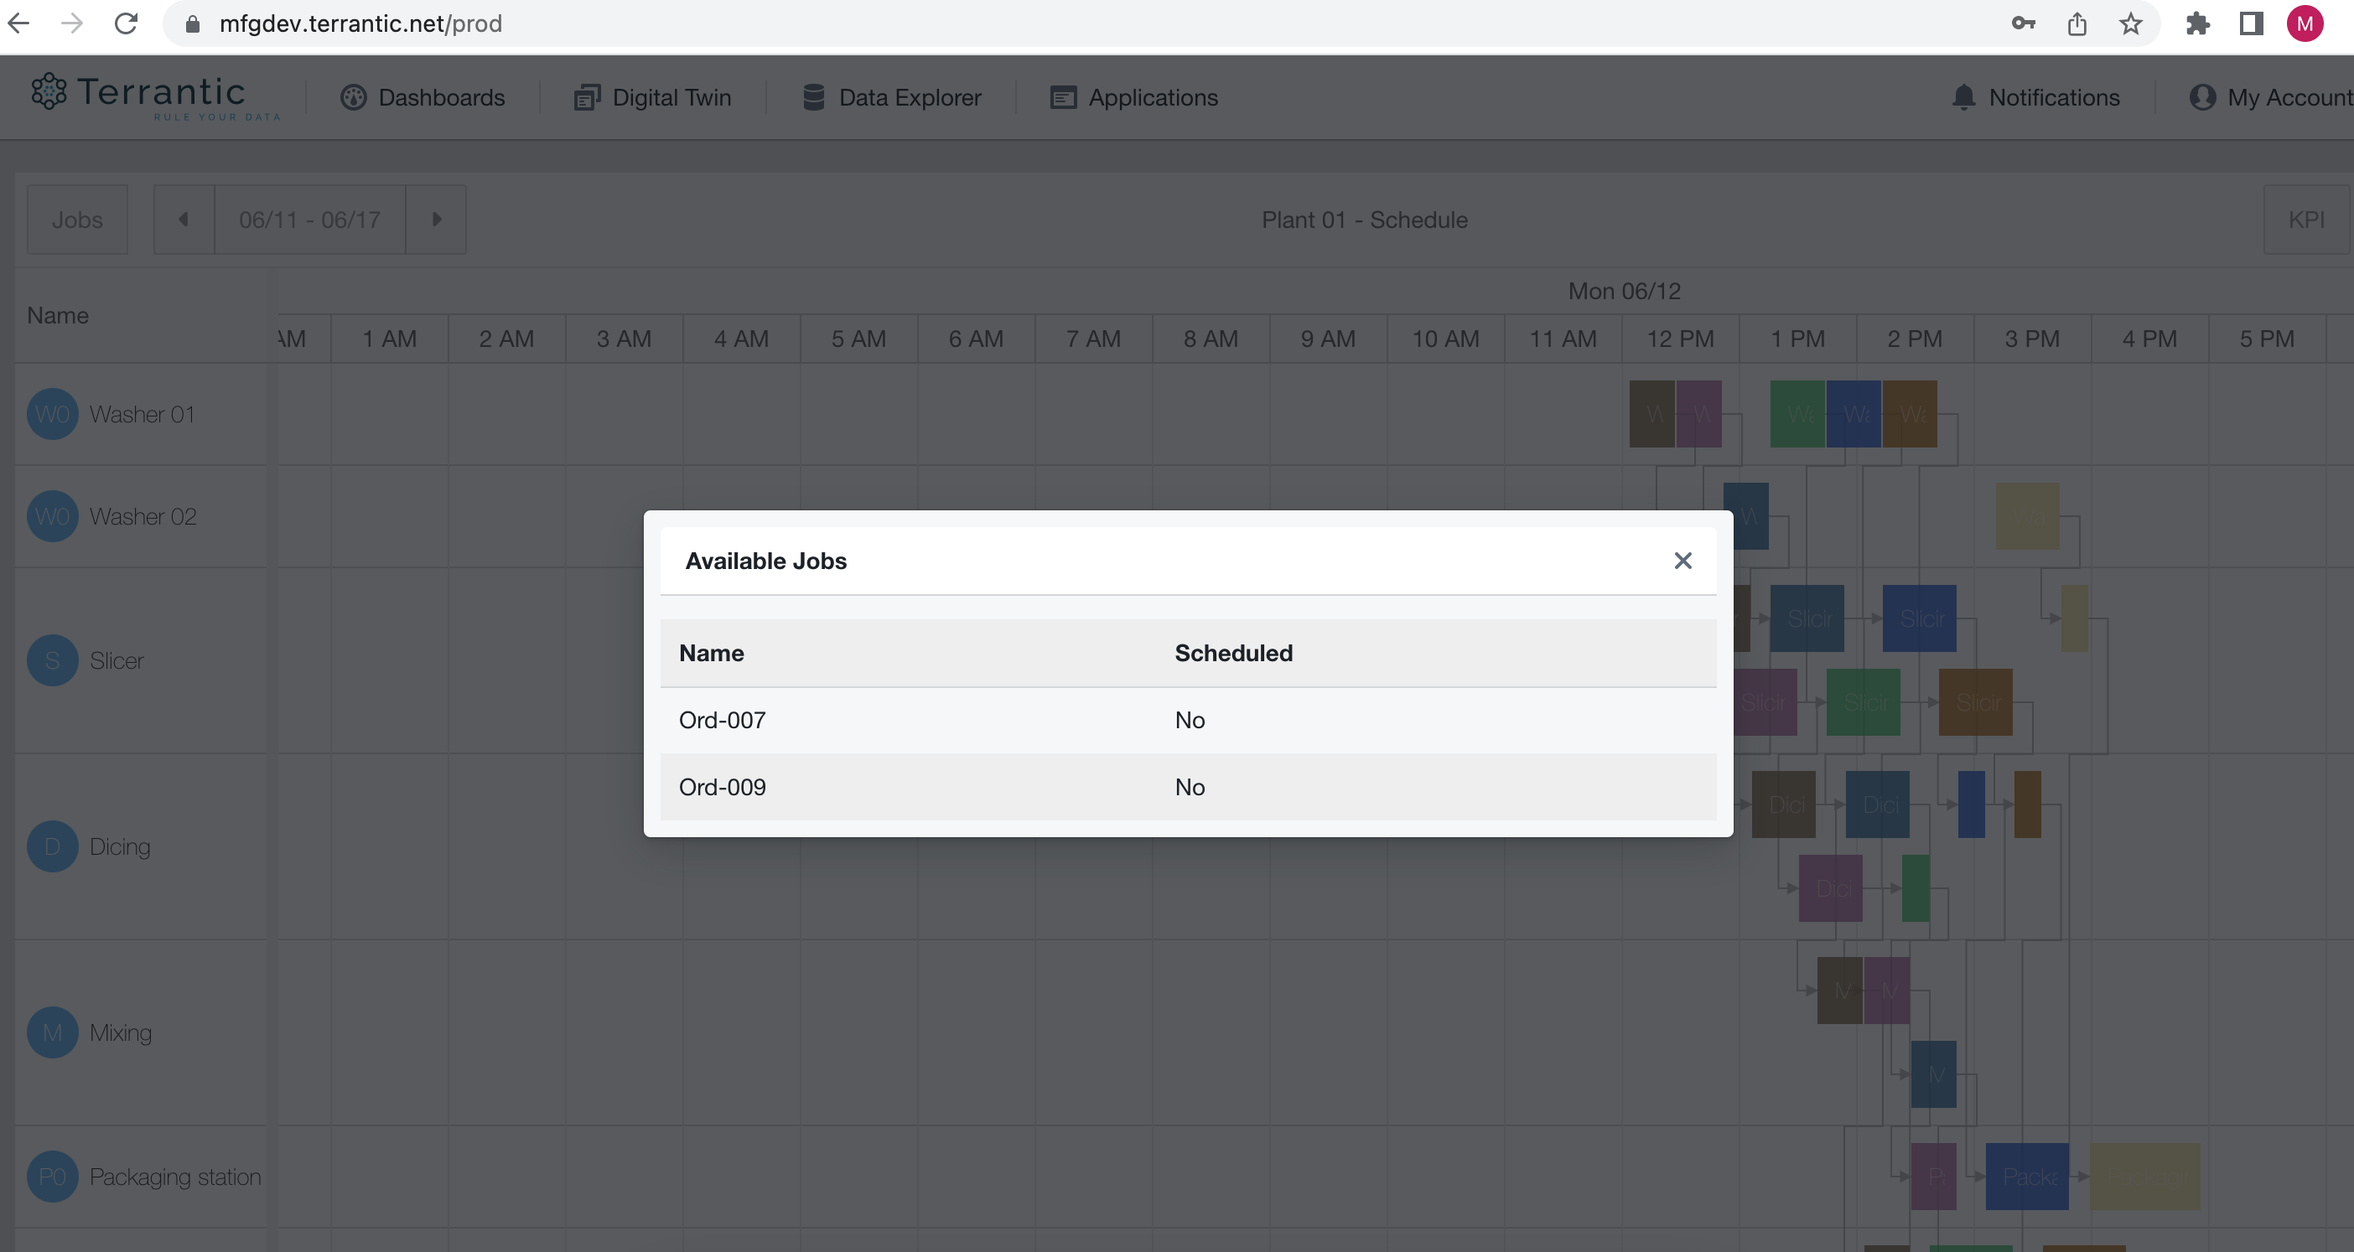The image size is (2354, 1252).
Task: Open the KPI panel button
Action: tap(2305, 220)
